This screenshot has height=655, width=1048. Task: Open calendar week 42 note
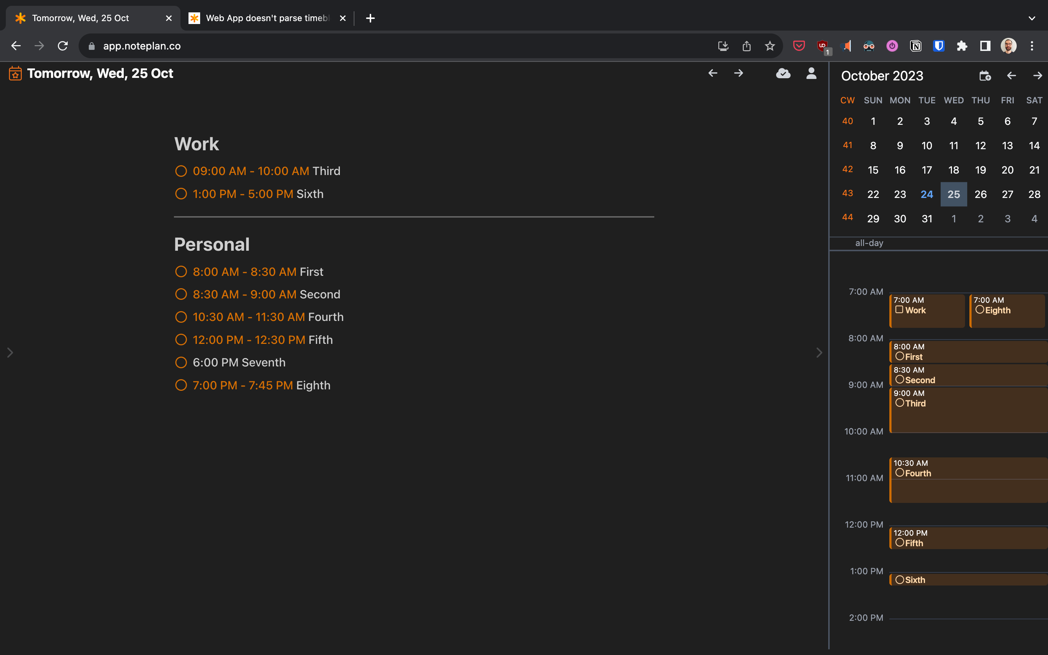tap(847, 169)
